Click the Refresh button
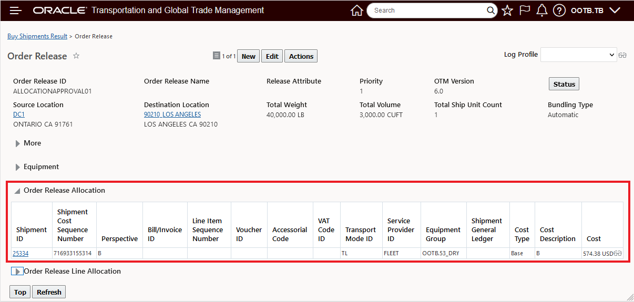 [x=49, y=292]
